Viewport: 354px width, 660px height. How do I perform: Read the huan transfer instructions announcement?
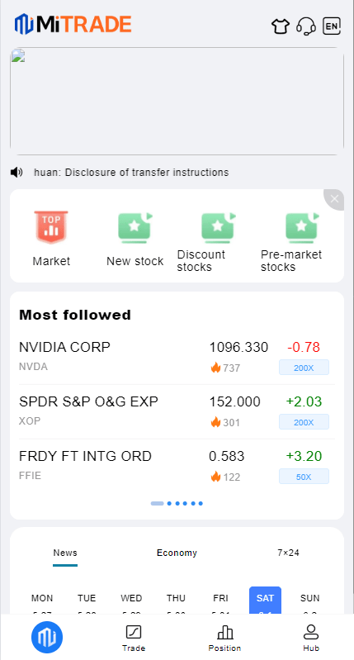tap(131, 172)
